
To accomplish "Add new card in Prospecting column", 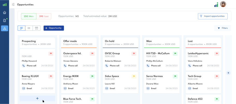I will tap(37, 98).
